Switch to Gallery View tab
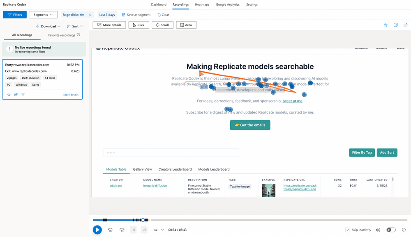Image resolution: width=411 pixels, height=237 pixels. click(x=142, y=169)
